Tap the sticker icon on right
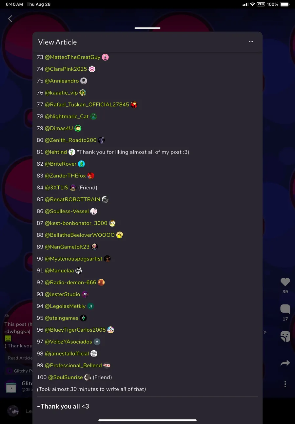295x424 pixels. pyautogui.click(x=285, y=336)
